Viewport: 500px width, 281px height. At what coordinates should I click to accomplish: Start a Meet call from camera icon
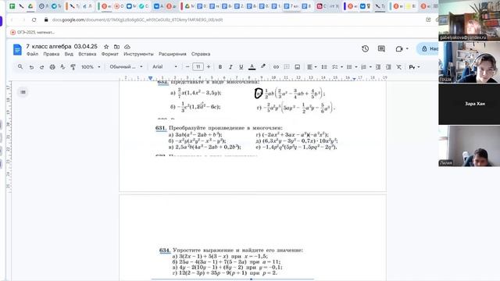pyautogui.click(x=399, y=49)
